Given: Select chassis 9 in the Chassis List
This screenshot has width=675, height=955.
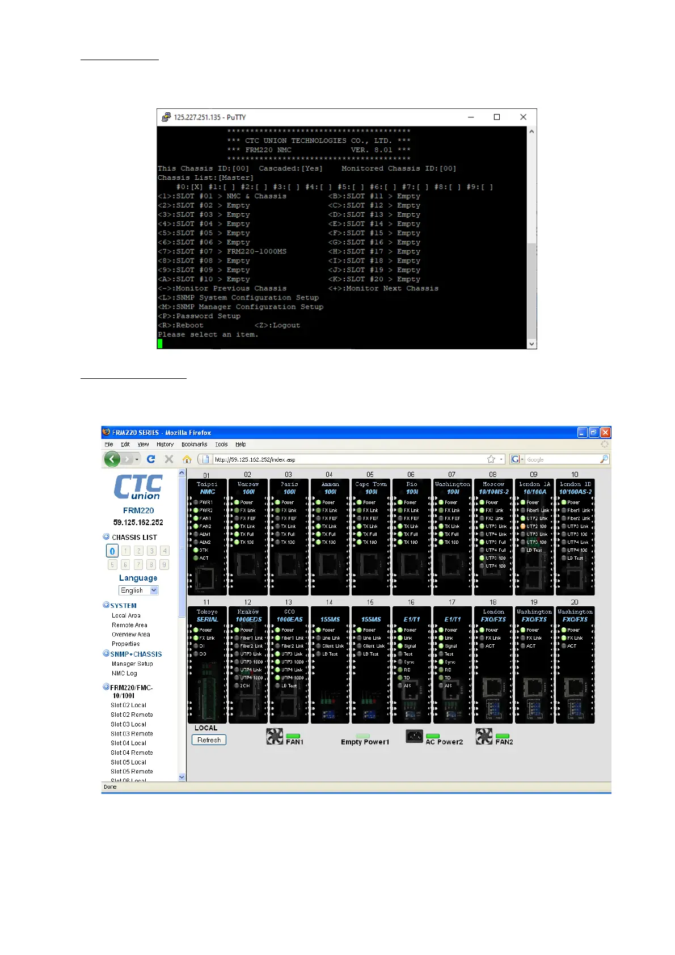Looking at the screenshot, I should [x=164, y=564].
